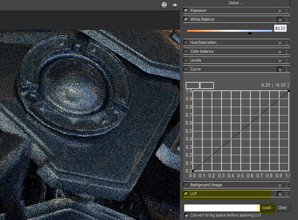Disable the LUT correction checkbox
The image size is (298, 220).
[186, 194]
